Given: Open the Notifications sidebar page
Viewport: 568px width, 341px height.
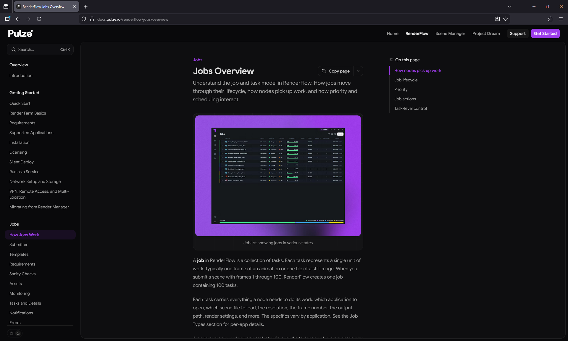Looking at the screenshot, I should [21, 313].
